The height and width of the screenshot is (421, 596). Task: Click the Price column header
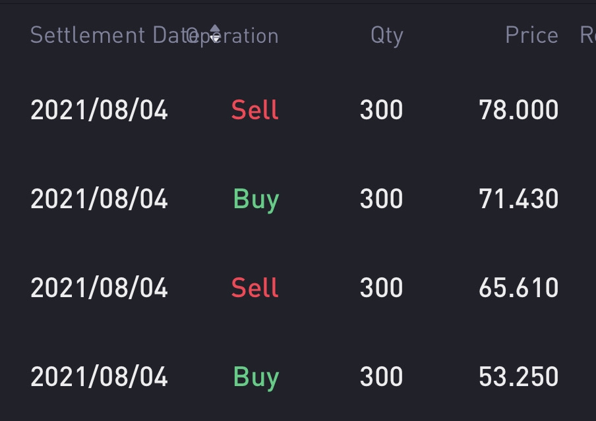pos(531,35)
